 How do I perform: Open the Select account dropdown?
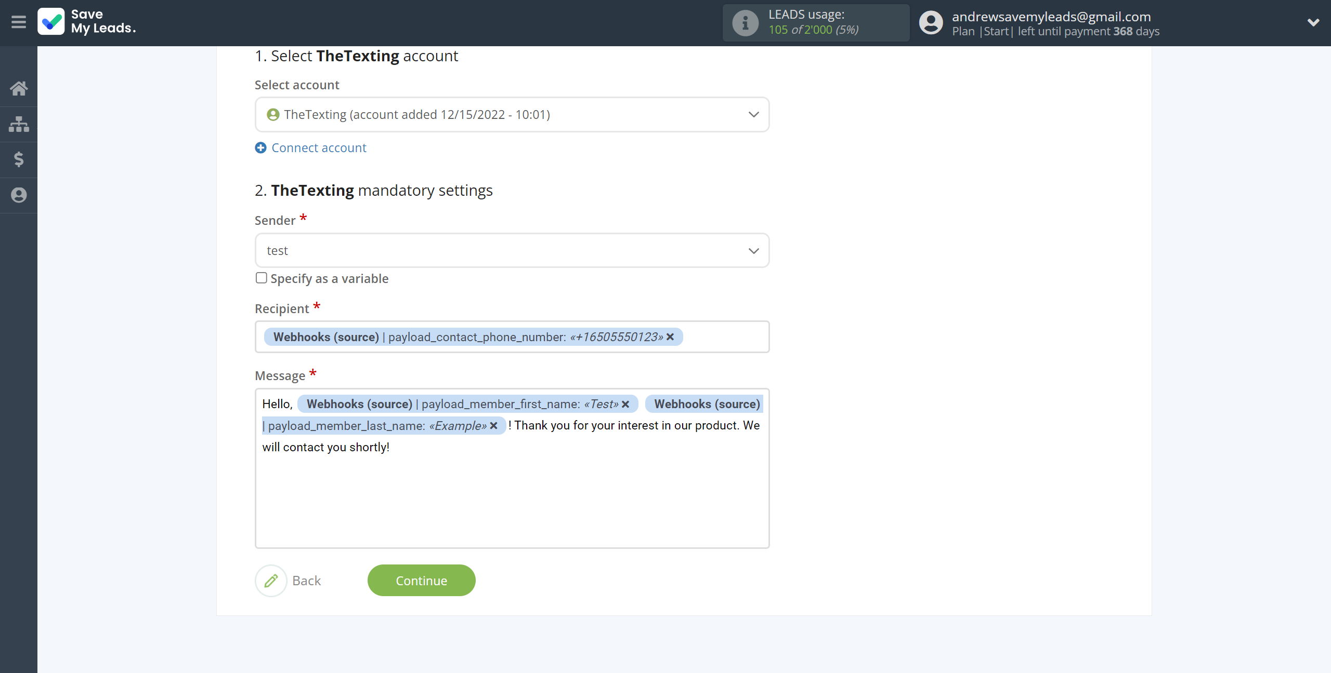[x=512, y=115]
